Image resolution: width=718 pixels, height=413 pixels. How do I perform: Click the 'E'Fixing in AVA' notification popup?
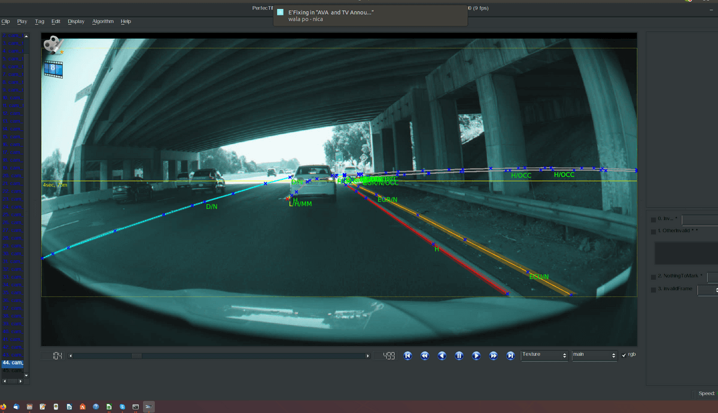tap(370, 16)
